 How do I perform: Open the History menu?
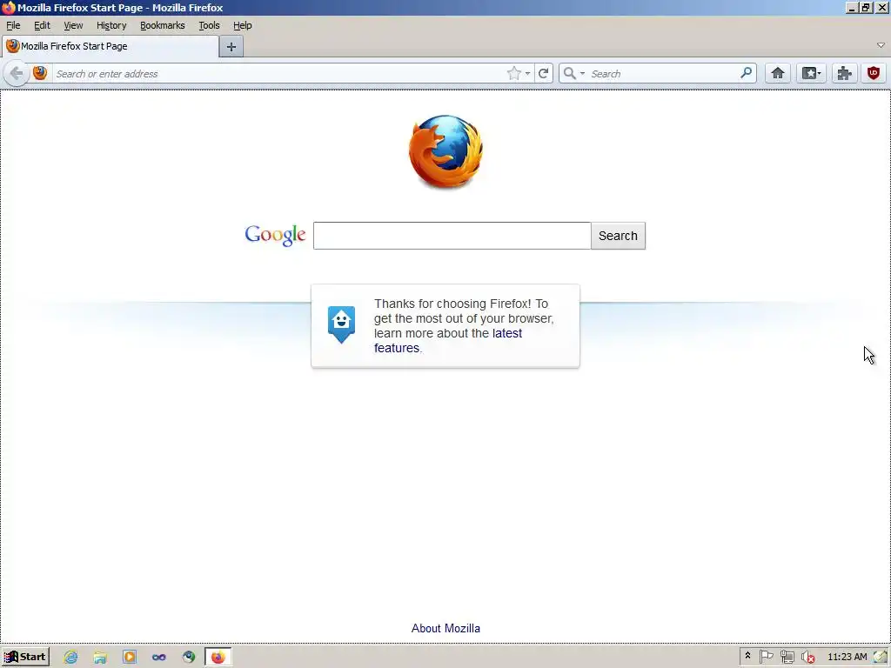tap(111, 25)
